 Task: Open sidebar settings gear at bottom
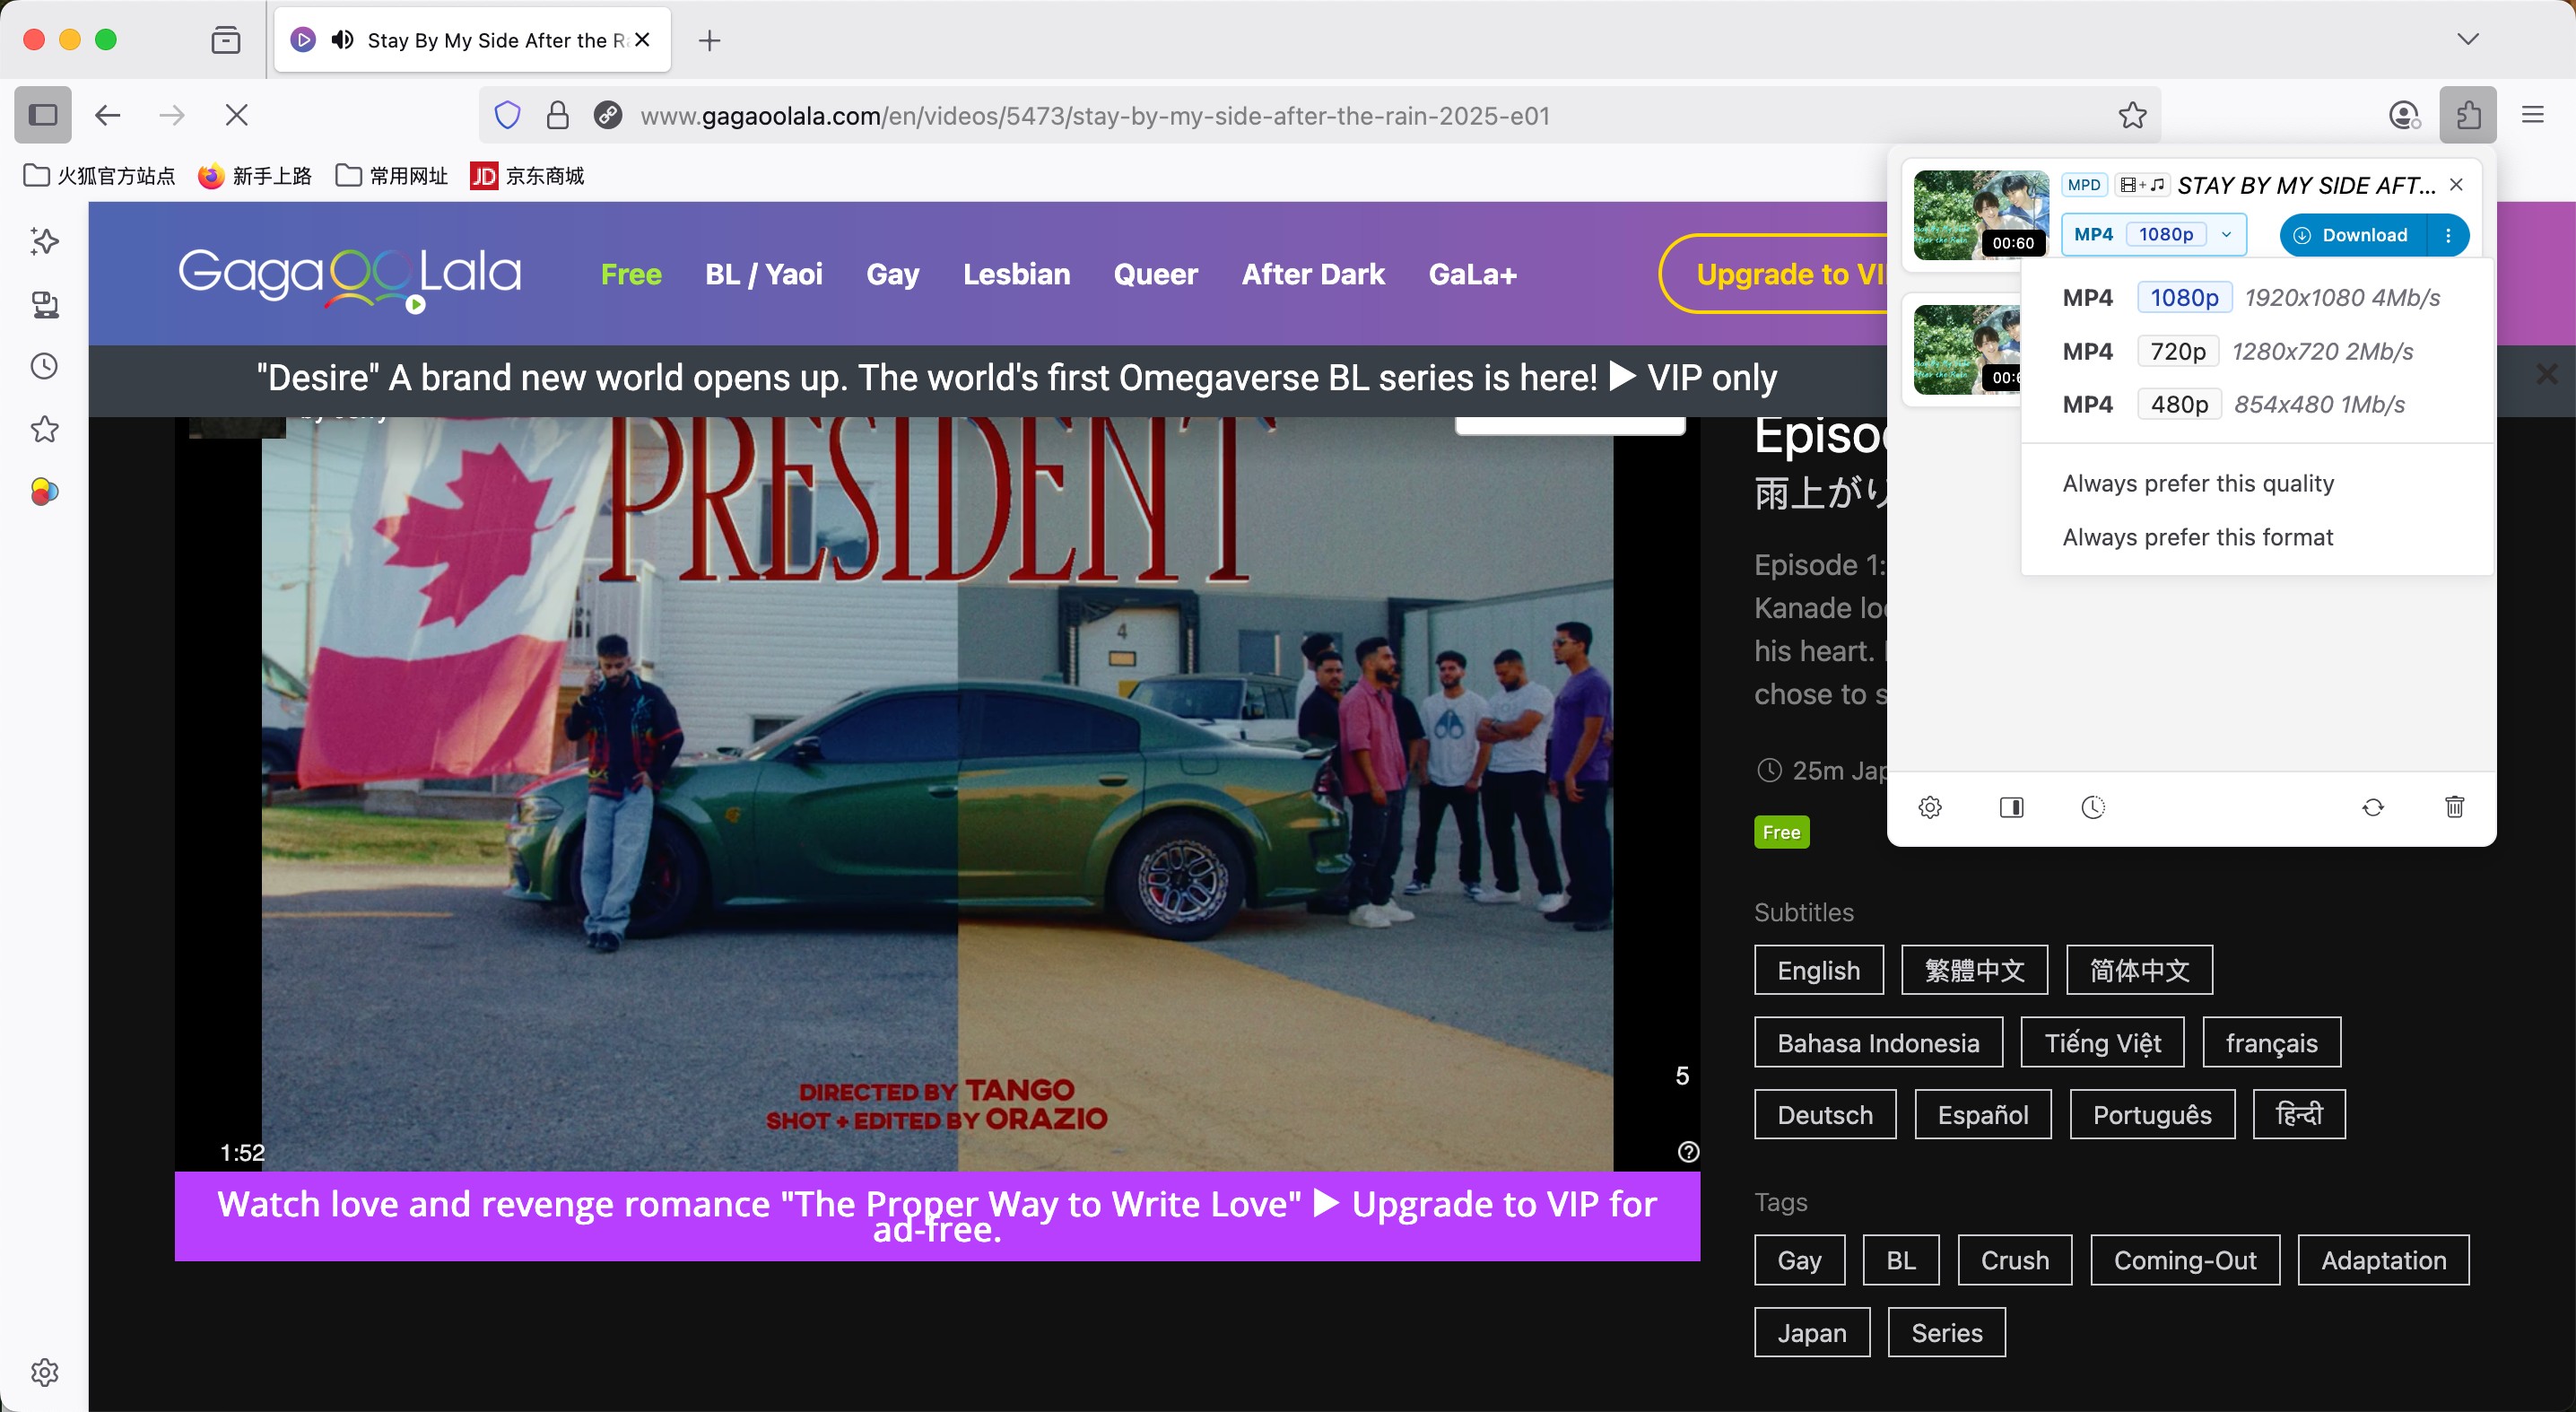tap(44, 1372)
